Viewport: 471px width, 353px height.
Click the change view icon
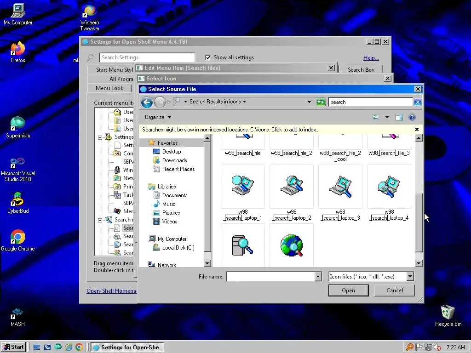(x=375, y=117)
